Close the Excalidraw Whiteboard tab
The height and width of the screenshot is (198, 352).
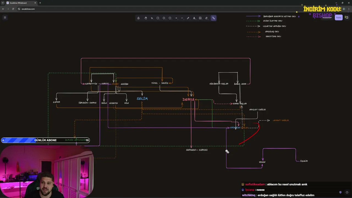[x=35, y=3]
